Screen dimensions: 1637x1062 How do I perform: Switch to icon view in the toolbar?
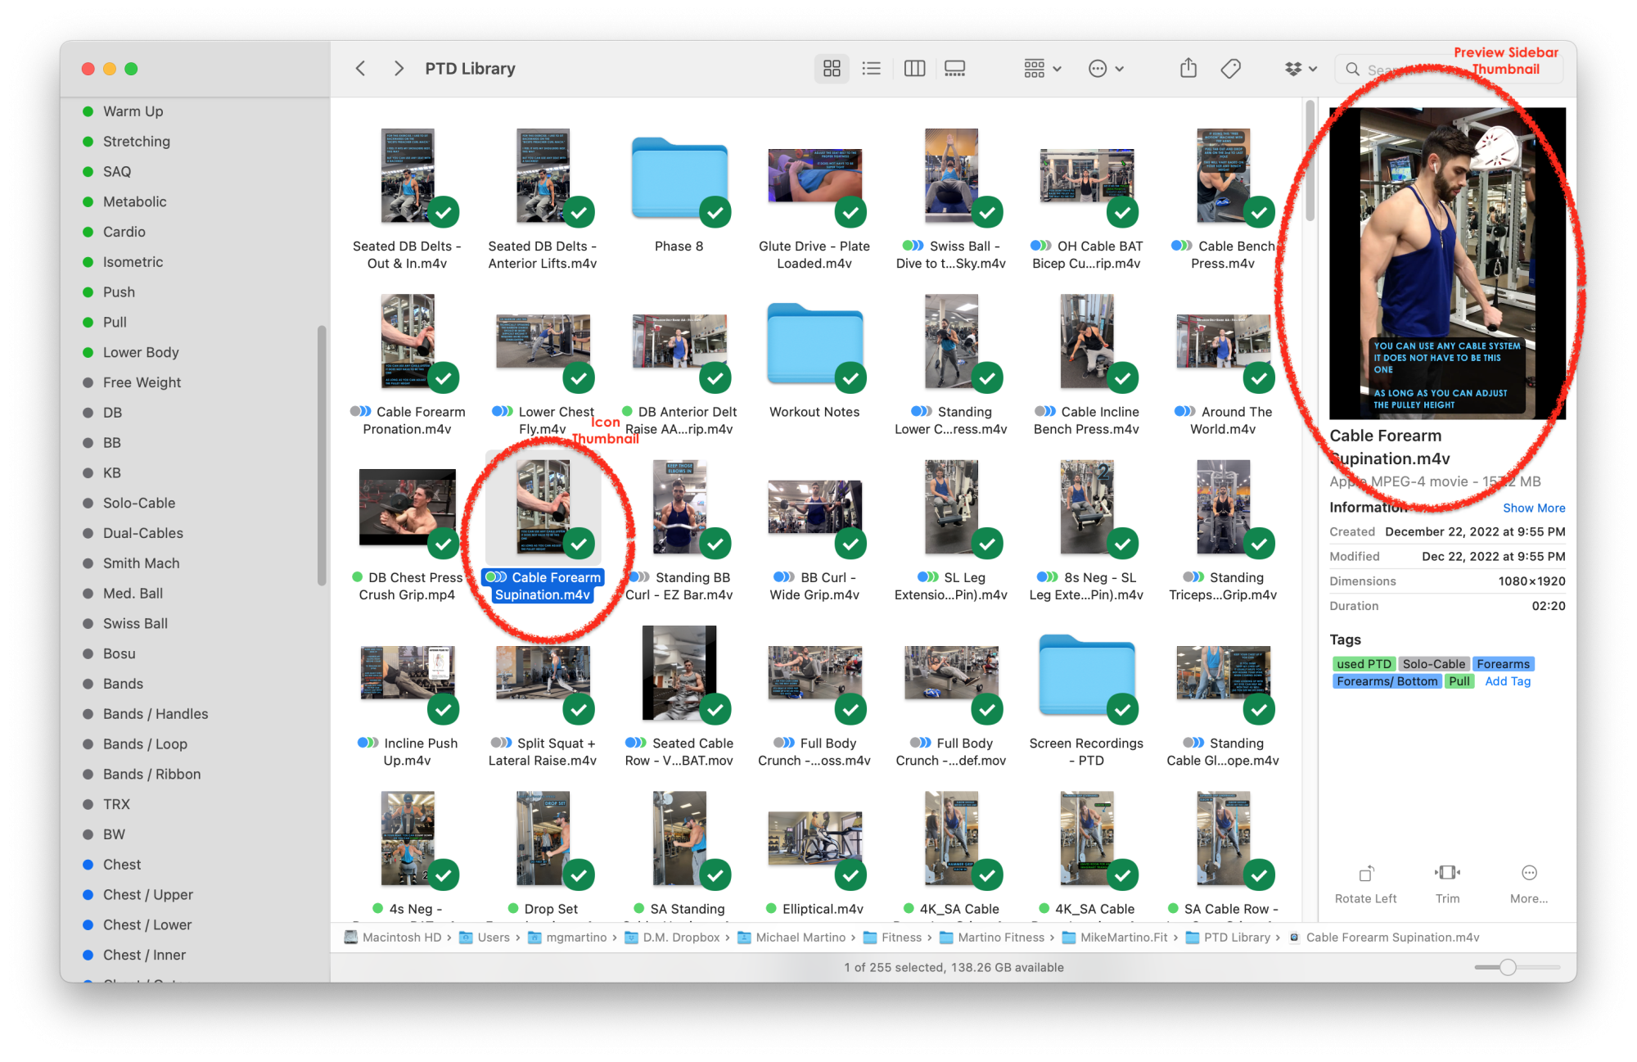click(832, 68)
